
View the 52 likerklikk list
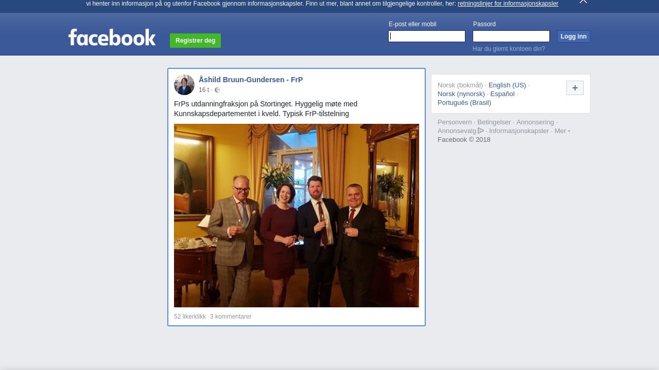point(190,317)
